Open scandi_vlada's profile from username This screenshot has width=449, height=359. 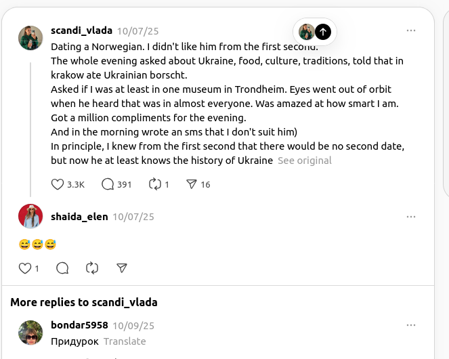(81, 30)
